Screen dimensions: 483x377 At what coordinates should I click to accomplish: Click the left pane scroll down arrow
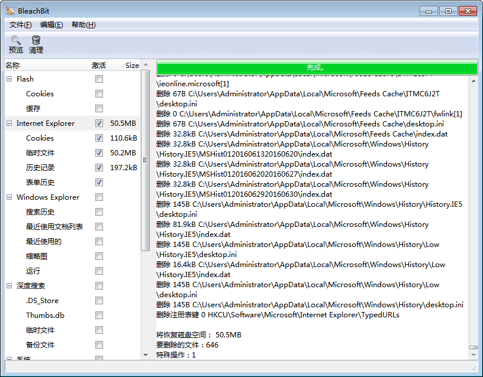(146, 355)
